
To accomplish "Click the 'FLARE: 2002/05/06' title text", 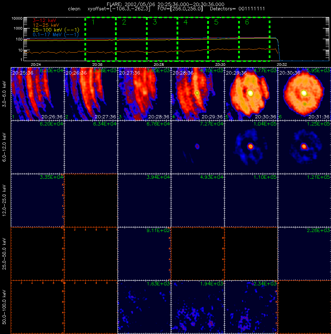I will click(131, 4).
